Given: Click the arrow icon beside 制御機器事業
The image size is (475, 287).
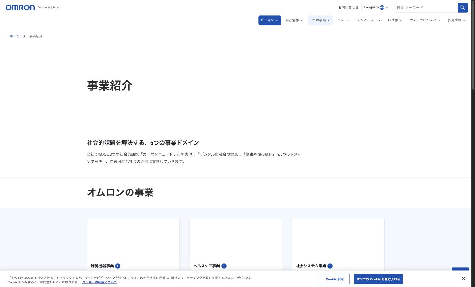Looking at the screenshot, I should 118,266.
